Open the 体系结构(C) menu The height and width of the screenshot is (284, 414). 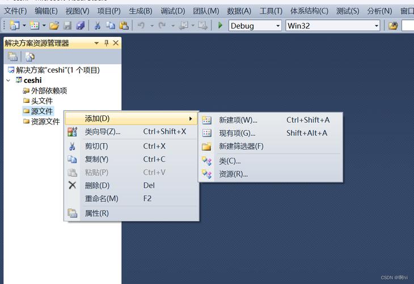(309, 11)
